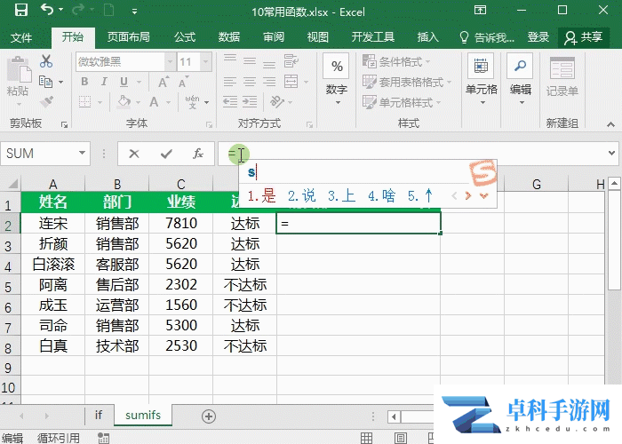Click the Decrease Font Size icon

(x=183, y=82)
